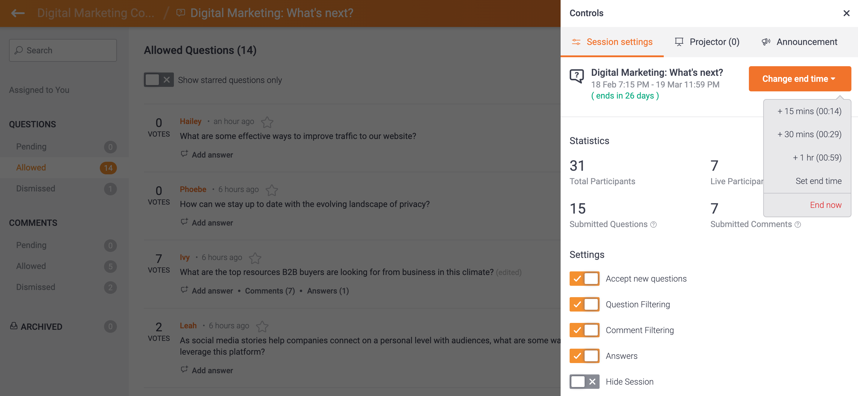Click the 14 badge next to Allowed

tap(108, 168)
